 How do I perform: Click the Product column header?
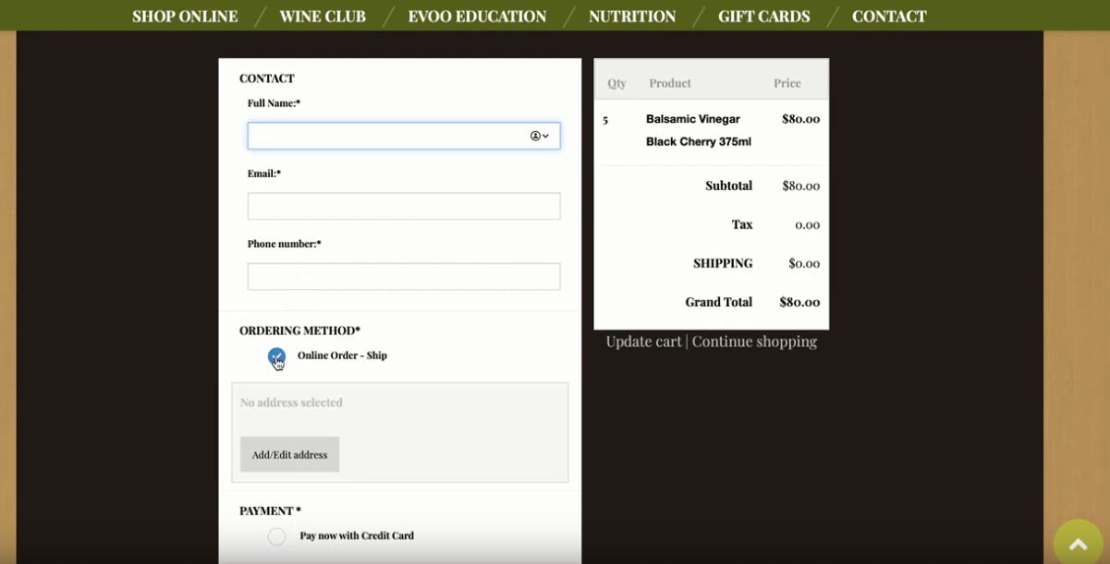click(670, 83)
